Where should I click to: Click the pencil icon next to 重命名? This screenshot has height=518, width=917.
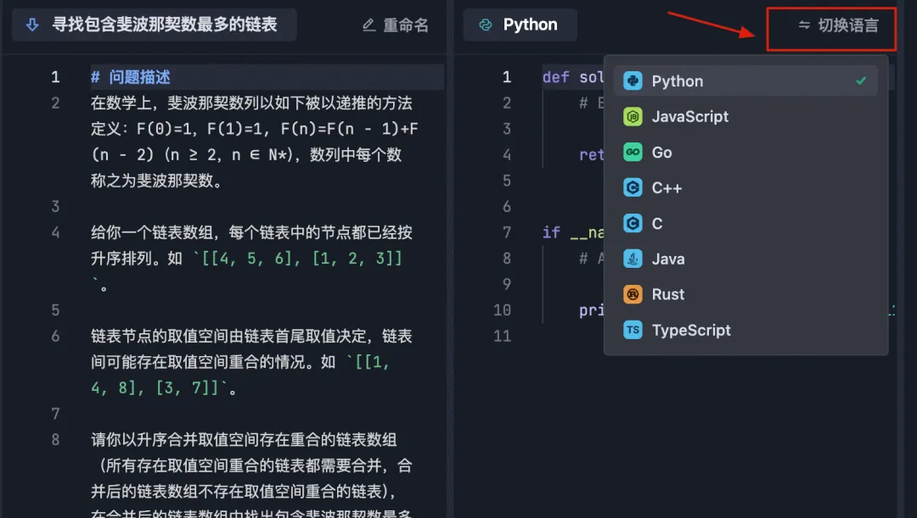368,25
